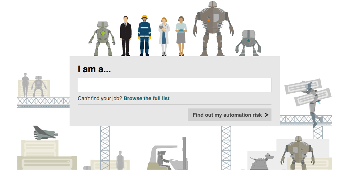This screenshot has height=170, width=350.
Task: Click the job title text input field
Action: click(x=175, y=85)
